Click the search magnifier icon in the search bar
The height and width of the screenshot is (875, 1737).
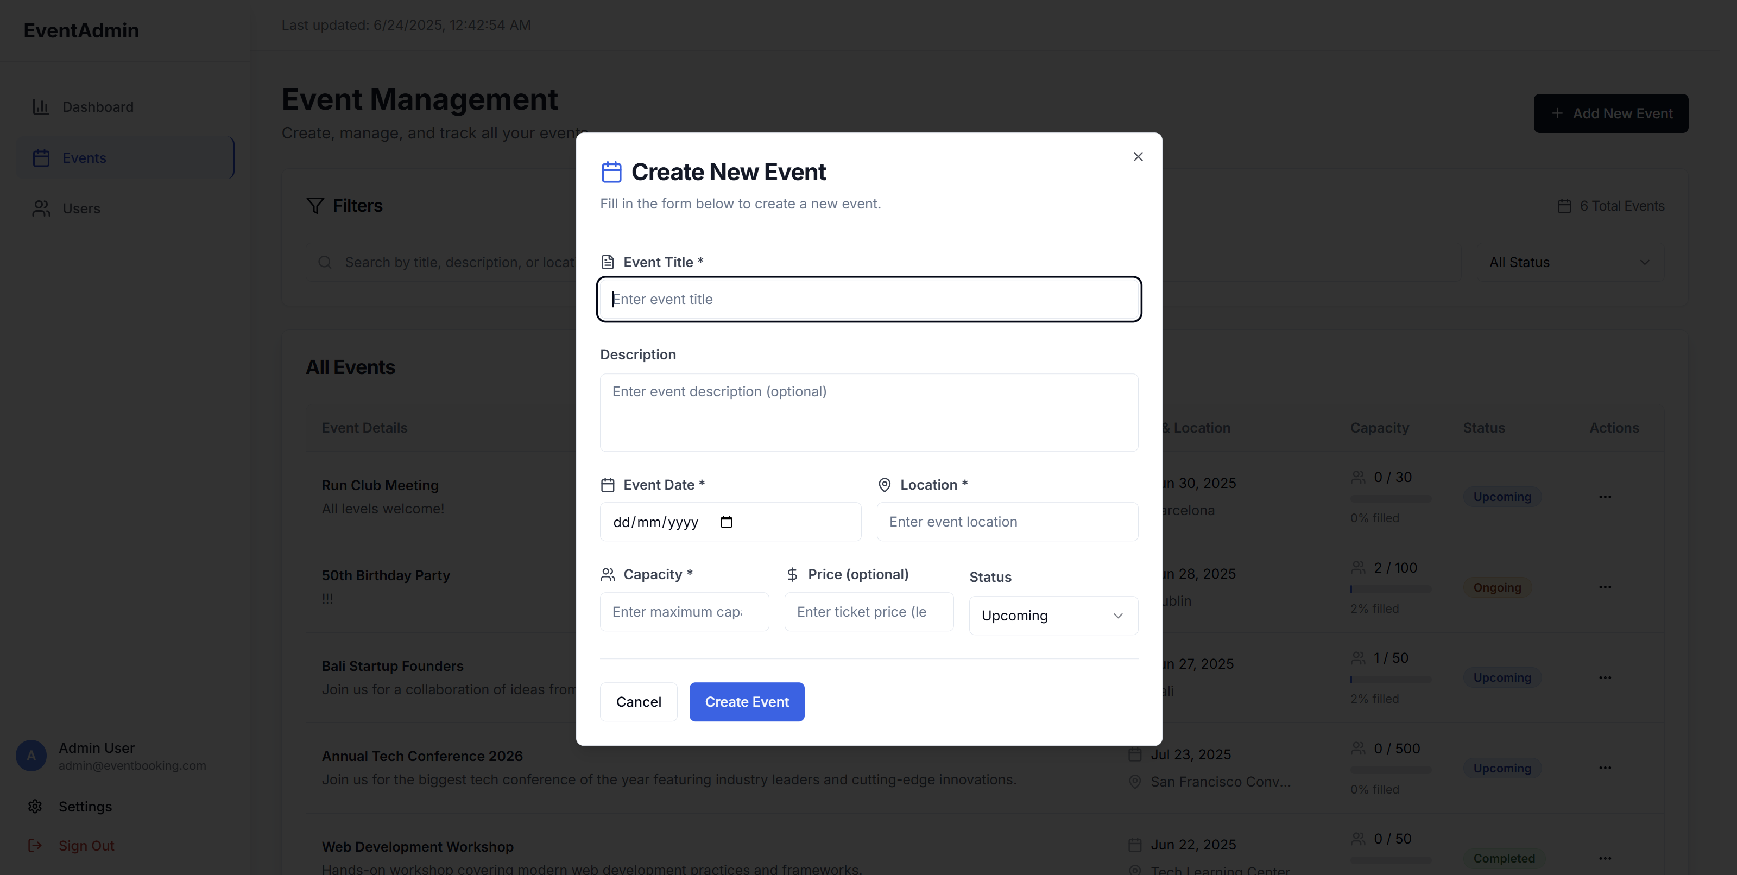pos(325,262)
